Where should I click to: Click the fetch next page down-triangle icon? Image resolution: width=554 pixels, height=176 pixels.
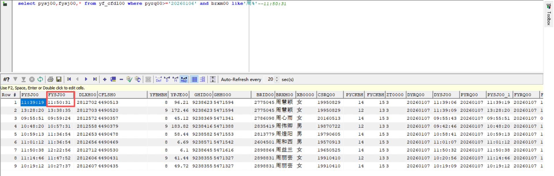pos(15,79)
